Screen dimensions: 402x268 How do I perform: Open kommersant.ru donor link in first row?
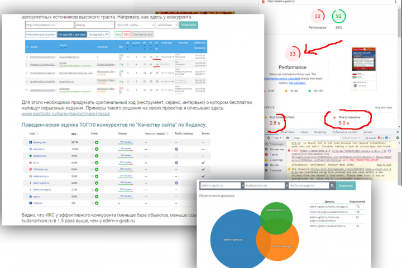(42, 57)
